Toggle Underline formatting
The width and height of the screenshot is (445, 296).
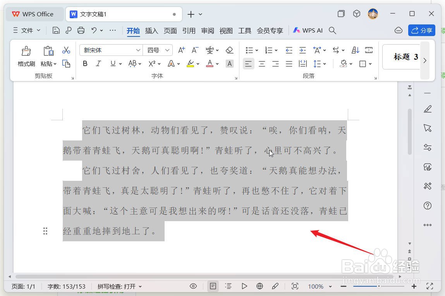point(113,64)
